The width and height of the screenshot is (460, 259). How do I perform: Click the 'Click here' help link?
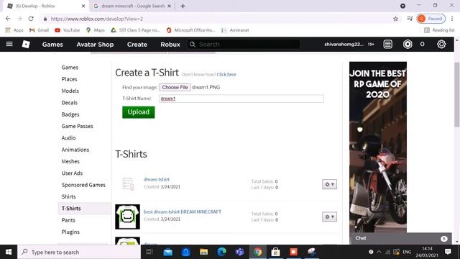pyautogui.click(x=226, y=74)
